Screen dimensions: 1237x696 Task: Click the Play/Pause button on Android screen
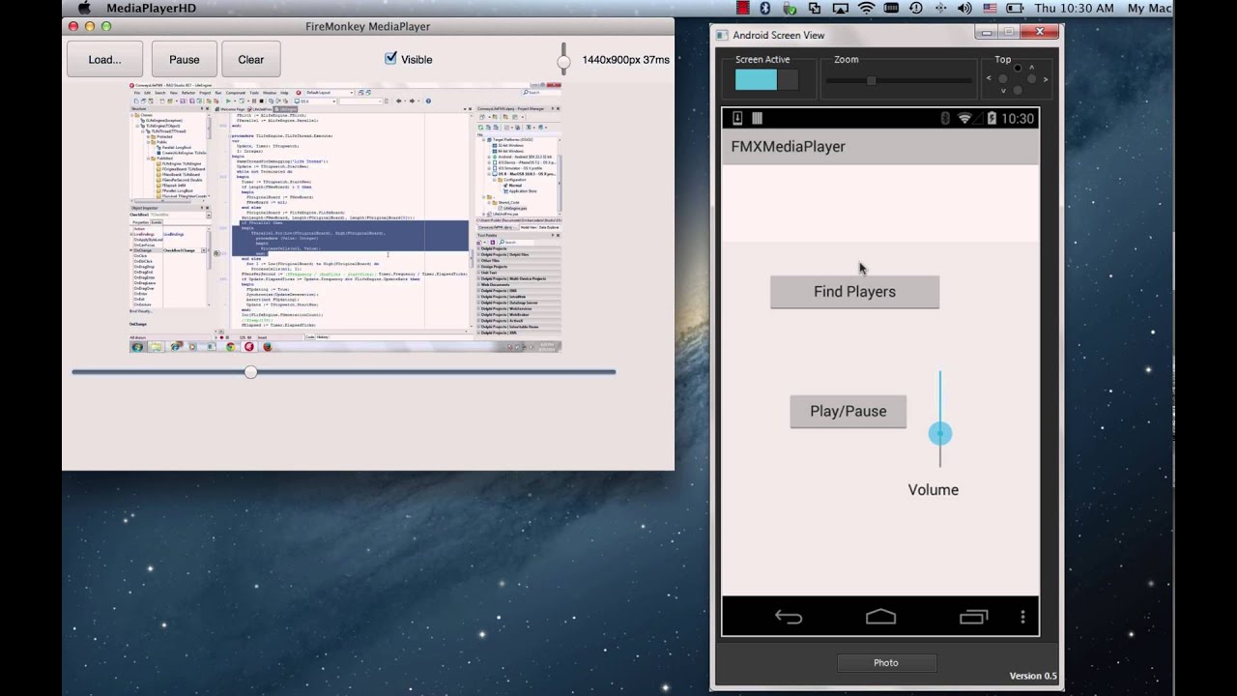coord(848,411)
